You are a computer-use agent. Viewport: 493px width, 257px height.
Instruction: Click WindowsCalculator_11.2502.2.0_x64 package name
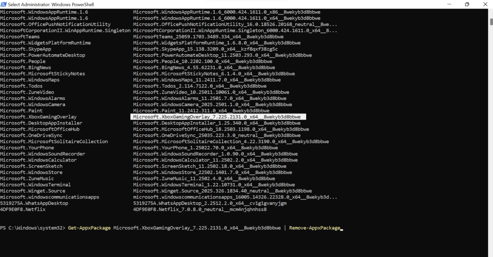click(215, 160)
